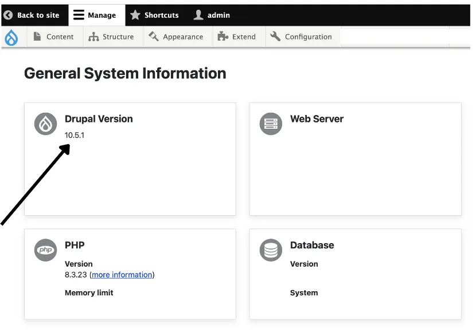Click the Back to site arrow icon
Screen dimensions: 476x333
(8, 15)
